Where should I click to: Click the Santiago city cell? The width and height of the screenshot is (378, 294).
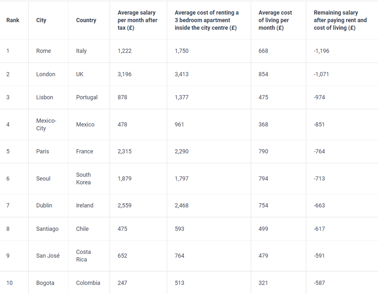pos(47,229)
